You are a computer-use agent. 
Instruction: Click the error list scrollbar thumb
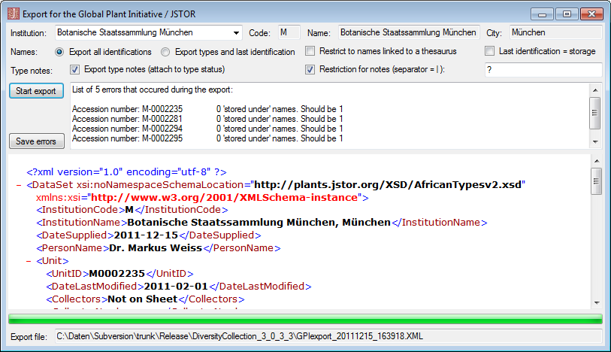click(595, 113)
